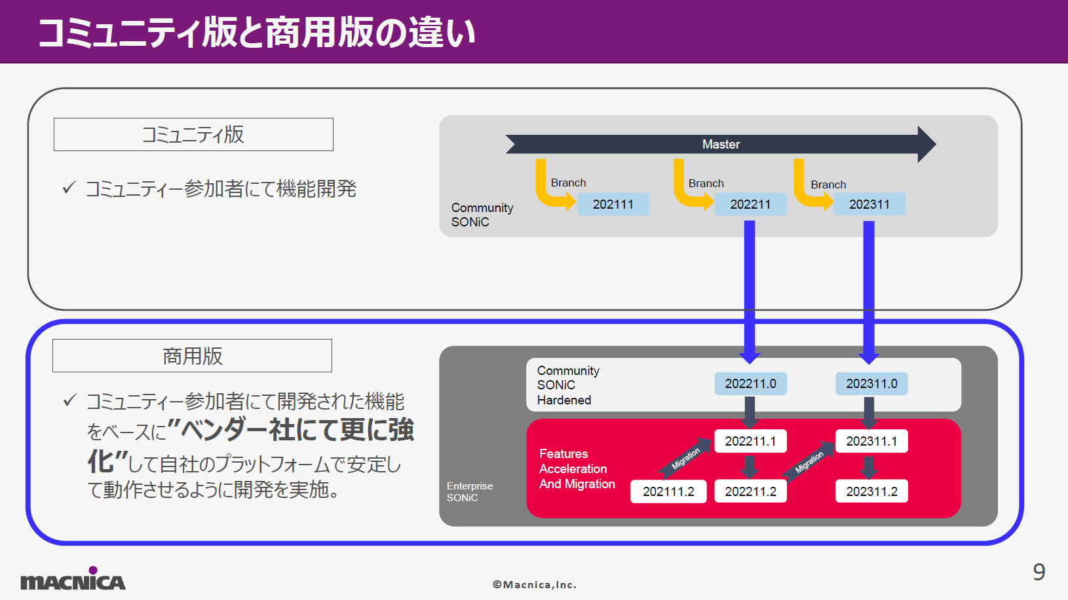This screenshot has width=1068, height=600.
Task: Click the slide title コミュニティ版と商用版の違い
Action: (257, 33)
